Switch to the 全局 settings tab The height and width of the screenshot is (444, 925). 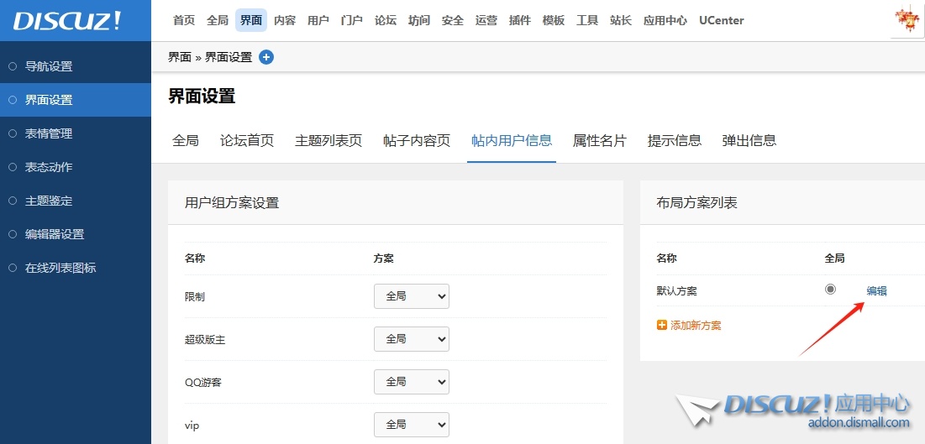click(185, 141)
